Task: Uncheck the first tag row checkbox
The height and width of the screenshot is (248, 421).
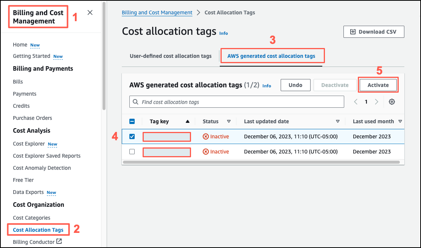Action: pos(132,136)
